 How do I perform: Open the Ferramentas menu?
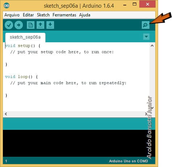(64, 15)
